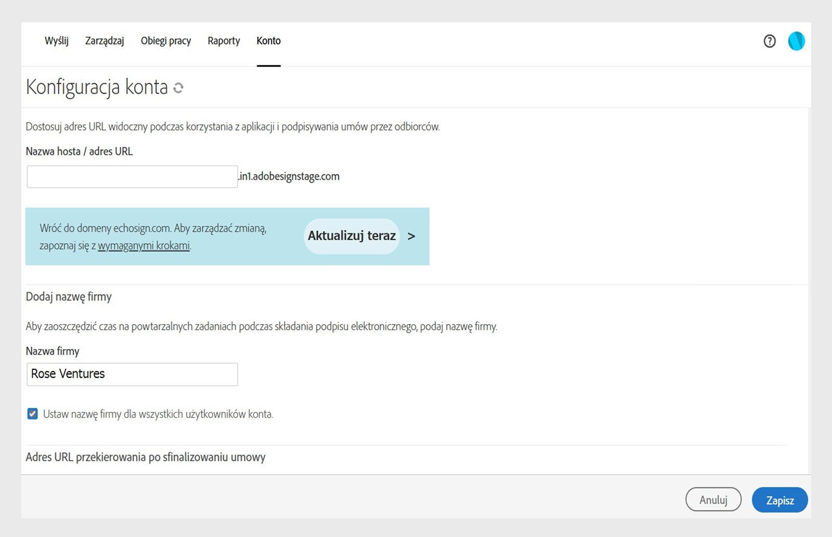Click the arrow next to Aktualizuj teraz
Screen dimensions: 832x537
coord(411,236)
